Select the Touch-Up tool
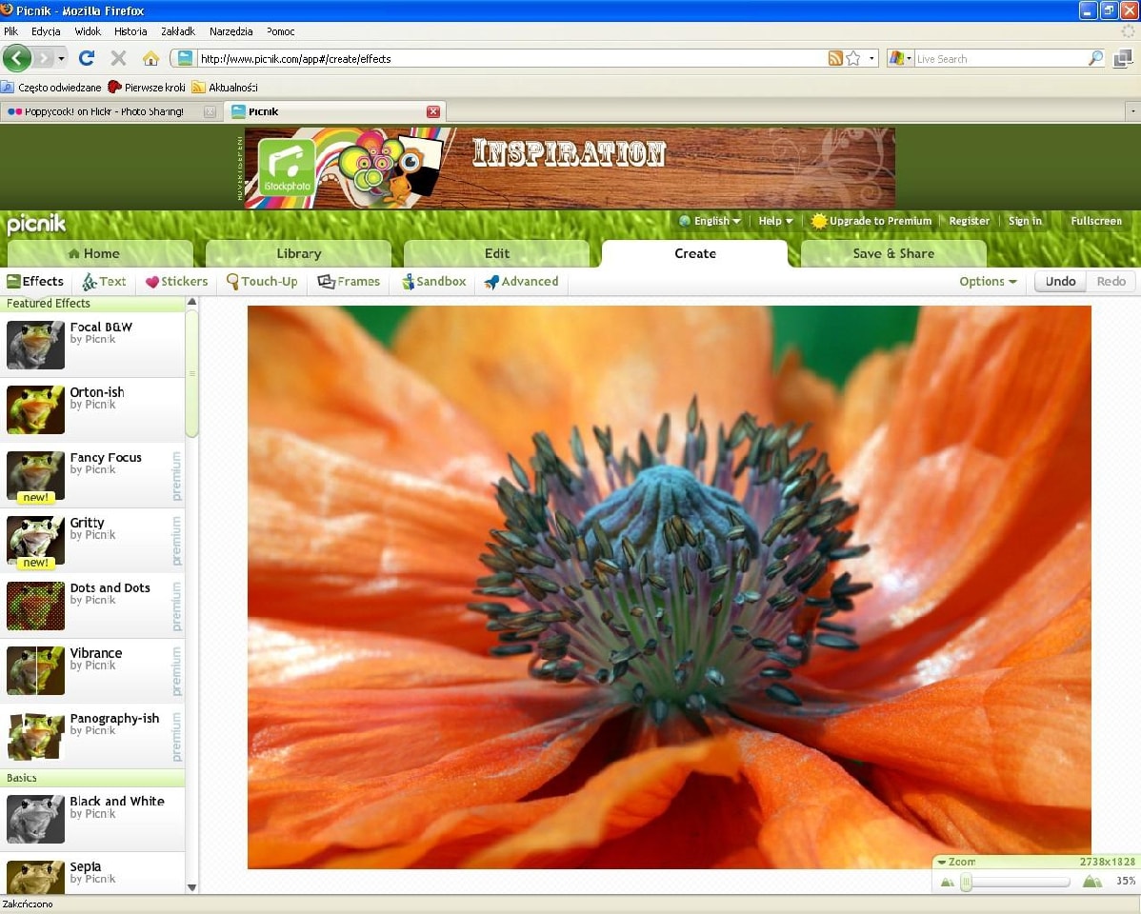 coord(262,282)
